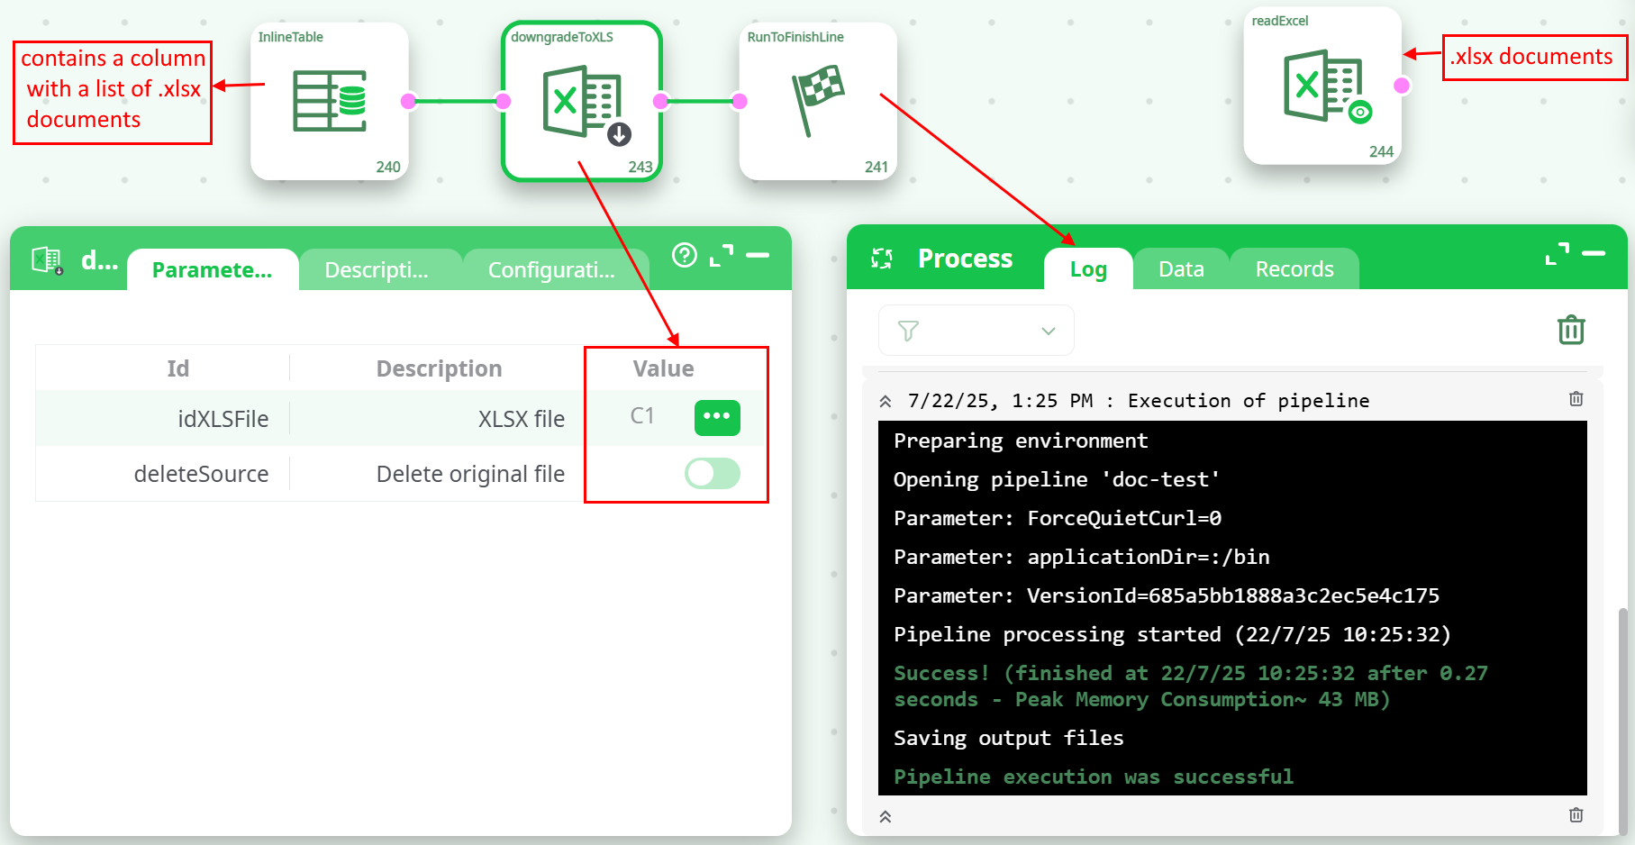Viewport: 1635px width, 845px height.
Task: Click the readExcel node icon
Action: tap(1322, 86)
